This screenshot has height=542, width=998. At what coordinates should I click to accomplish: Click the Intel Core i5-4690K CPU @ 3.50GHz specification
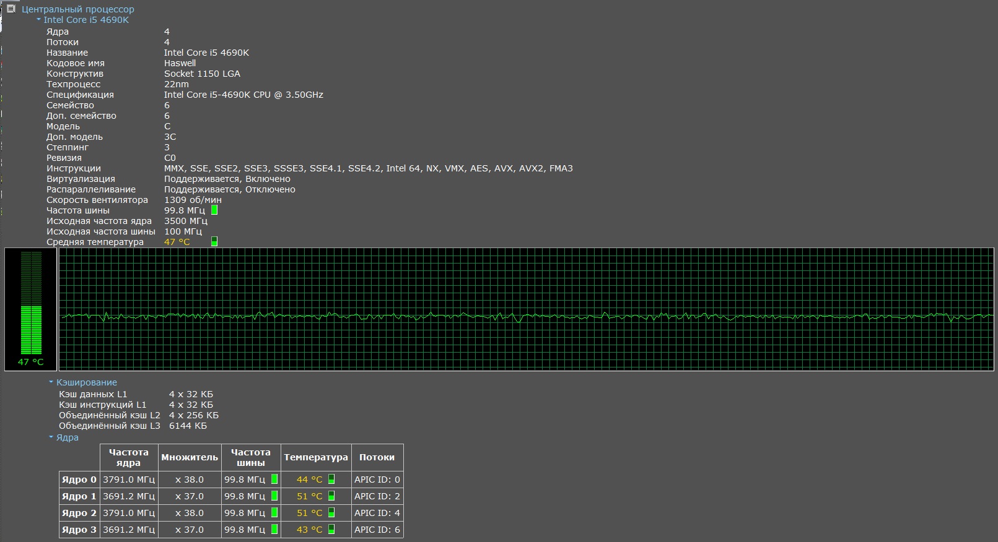pyautogui.click(x=243, y=95)
